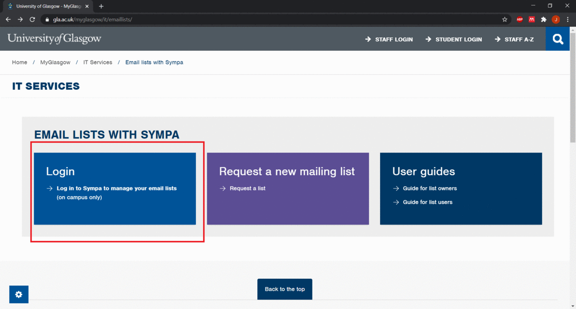Open a new browser tab
The width and height of the screenshot is (576, 309).
click(x=101, y=6)
